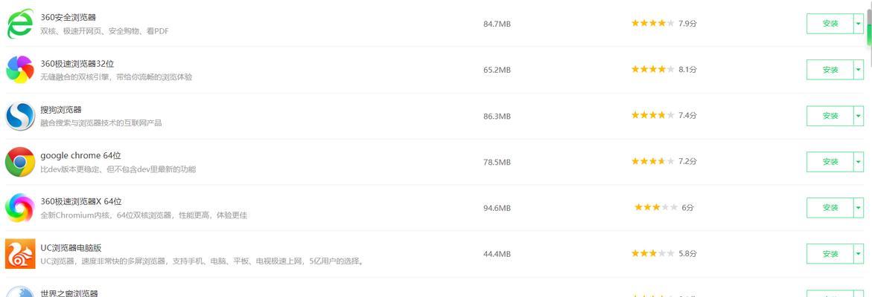Click the 7.2分 star rating for google chrome
The width and height of the screenshot is (872, 297).
pyautogui.click(x=664, y=161)
